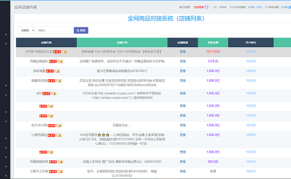Image resolution: width=291 pixels, height=179 pixels.
Task: Click the 开户时长 column header
Action: point(251,43)
